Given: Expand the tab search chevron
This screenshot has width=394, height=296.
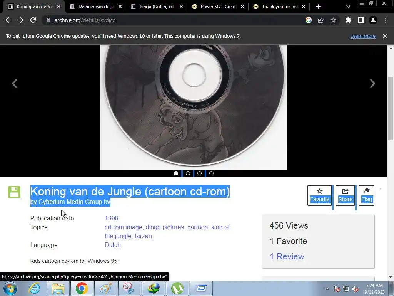Looking at the screenshot, I should coord(348,7).
